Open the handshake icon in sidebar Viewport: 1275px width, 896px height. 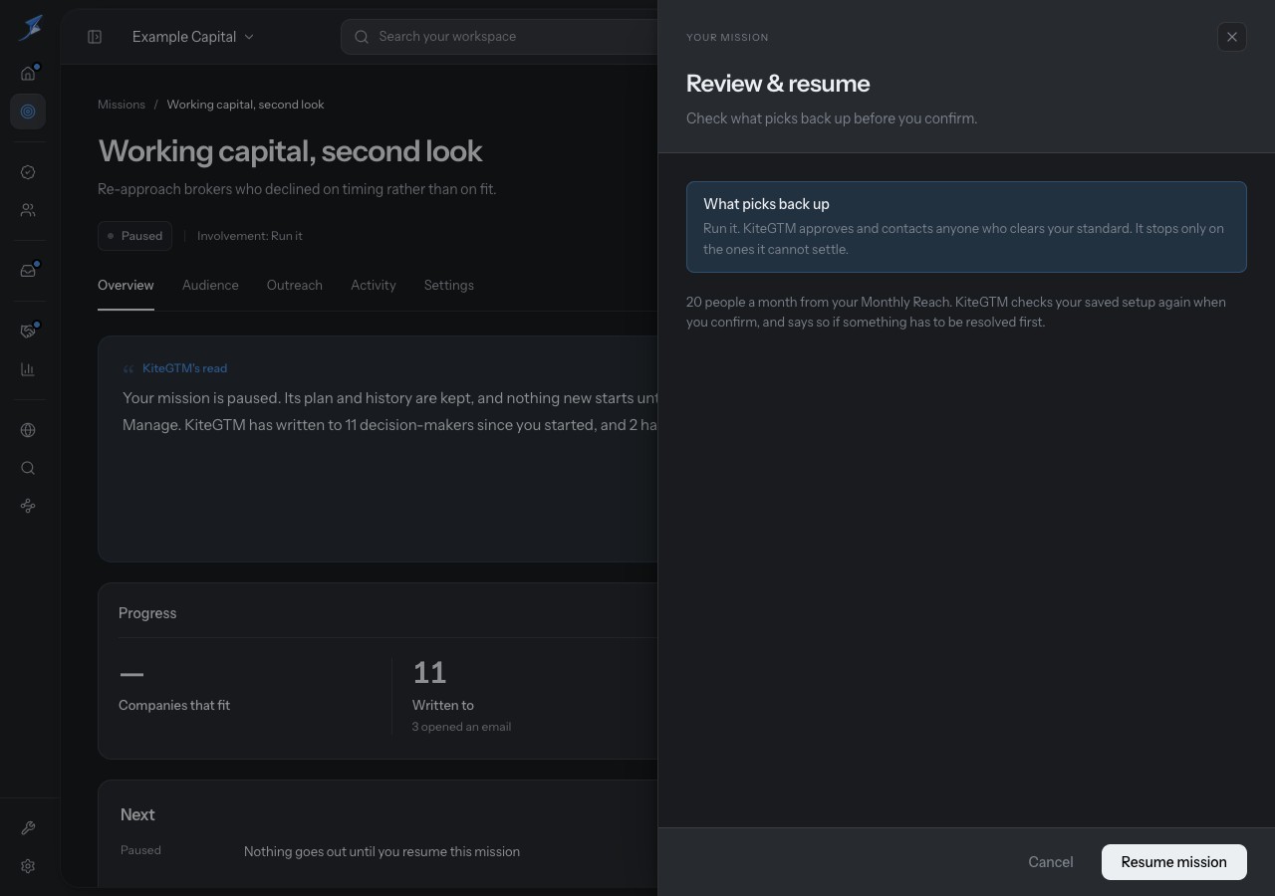pos(28,332)
